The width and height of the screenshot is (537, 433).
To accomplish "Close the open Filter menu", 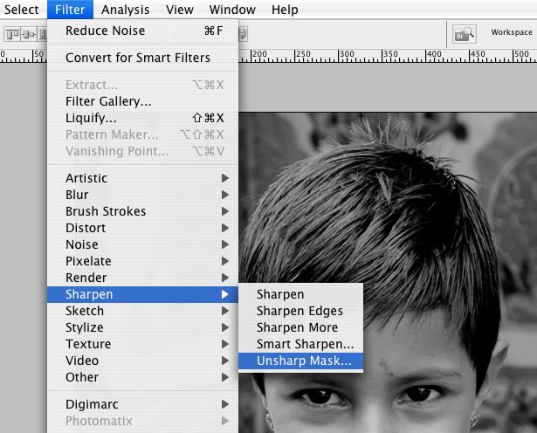I will click(x=70, y=10).
